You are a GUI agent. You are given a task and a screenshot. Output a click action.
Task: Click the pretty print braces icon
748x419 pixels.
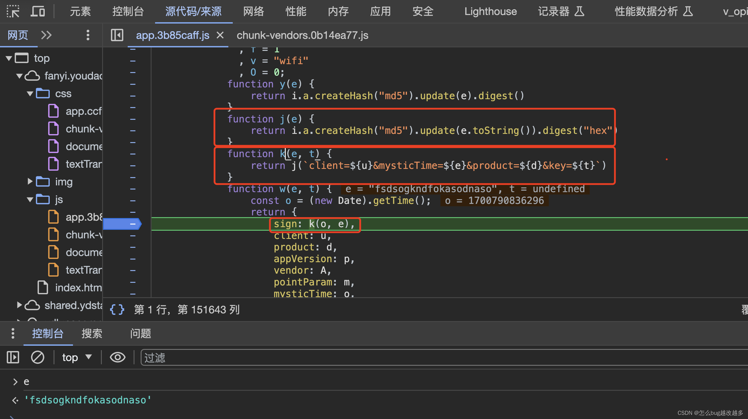117,310
